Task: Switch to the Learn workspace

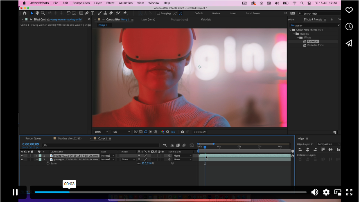Action: [233, 13]
